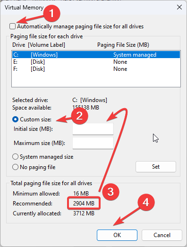Image resolution: width=187 pixels, height=247 pixels.
Task: Select the E: [Disk] drive row
Action: pyautogui.click(x=96, y=62)
